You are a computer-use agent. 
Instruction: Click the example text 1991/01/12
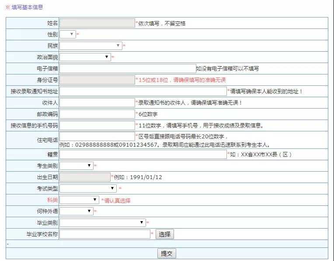[x=146, y=177]
